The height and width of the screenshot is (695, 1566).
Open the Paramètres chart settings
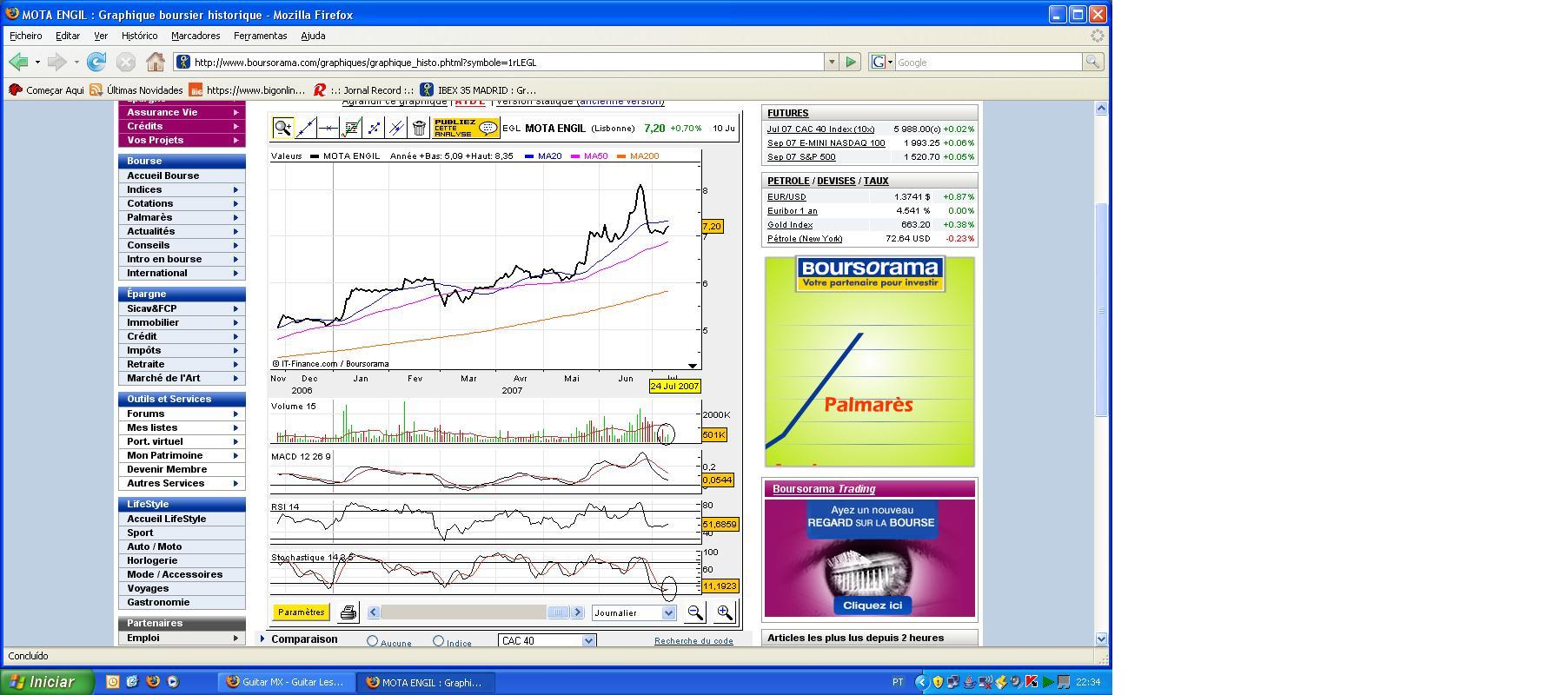[301, 612]
